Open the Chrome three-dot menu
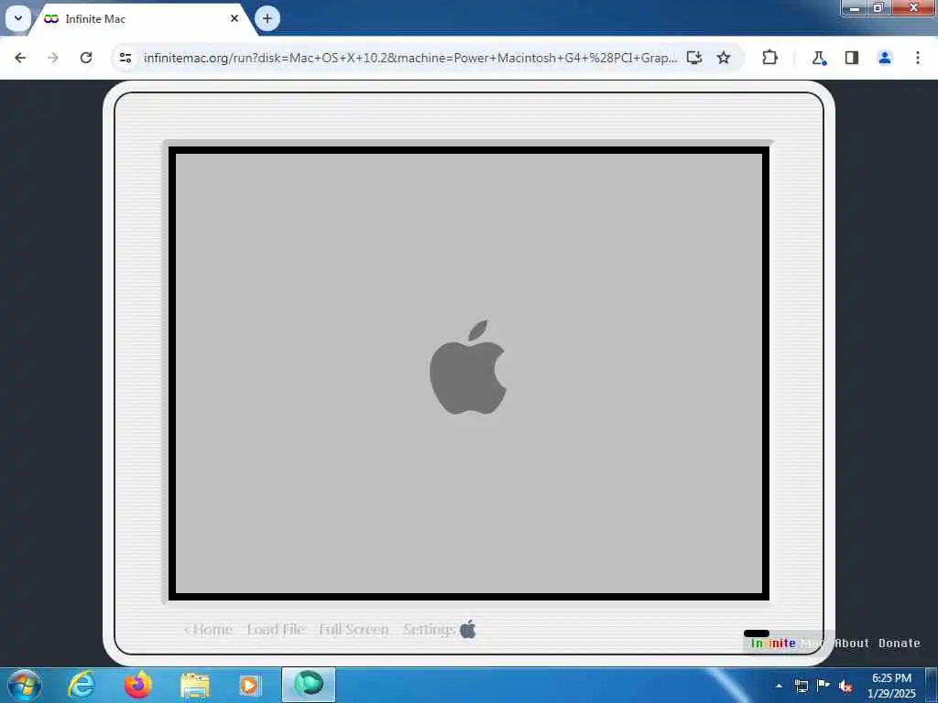This screenshot has height=703, width=938. click(x=918, y=58)
